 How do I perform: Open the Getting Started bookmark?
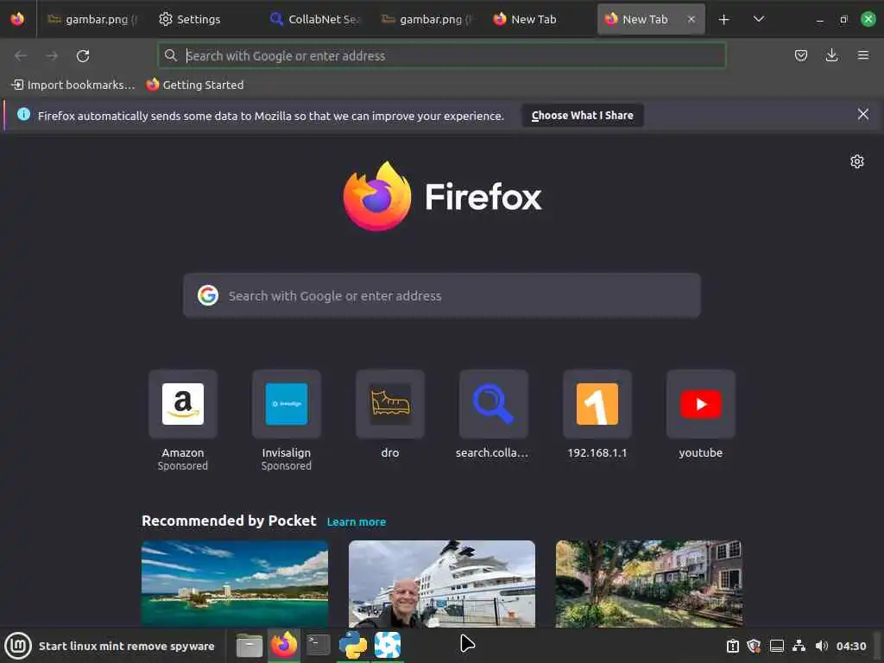[x=195, y=85]
